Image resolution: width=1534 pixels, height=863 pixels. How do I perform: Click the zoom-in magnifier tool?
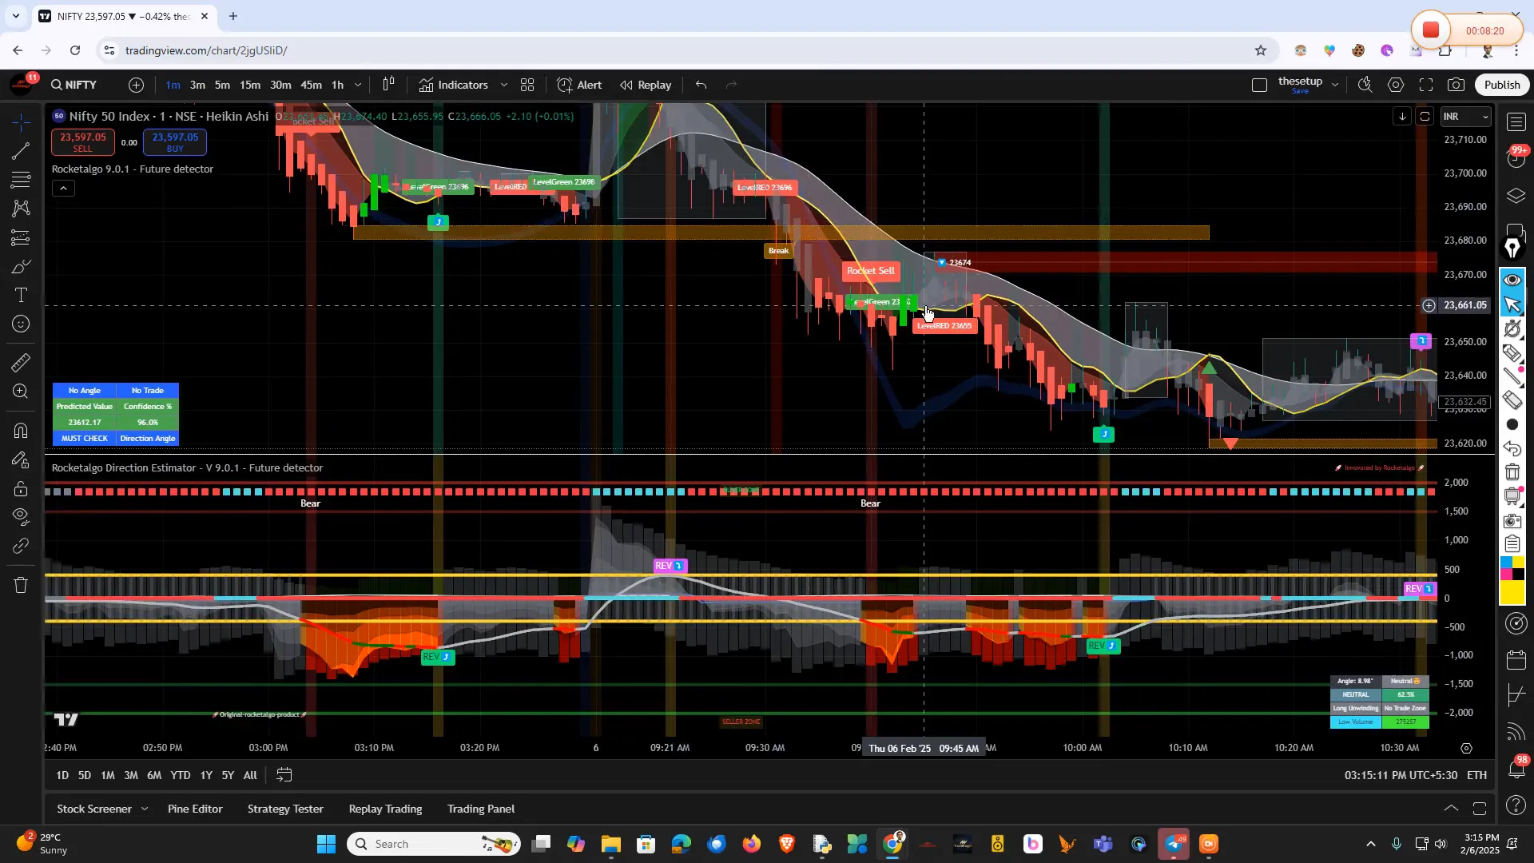(x=21, y=392)
